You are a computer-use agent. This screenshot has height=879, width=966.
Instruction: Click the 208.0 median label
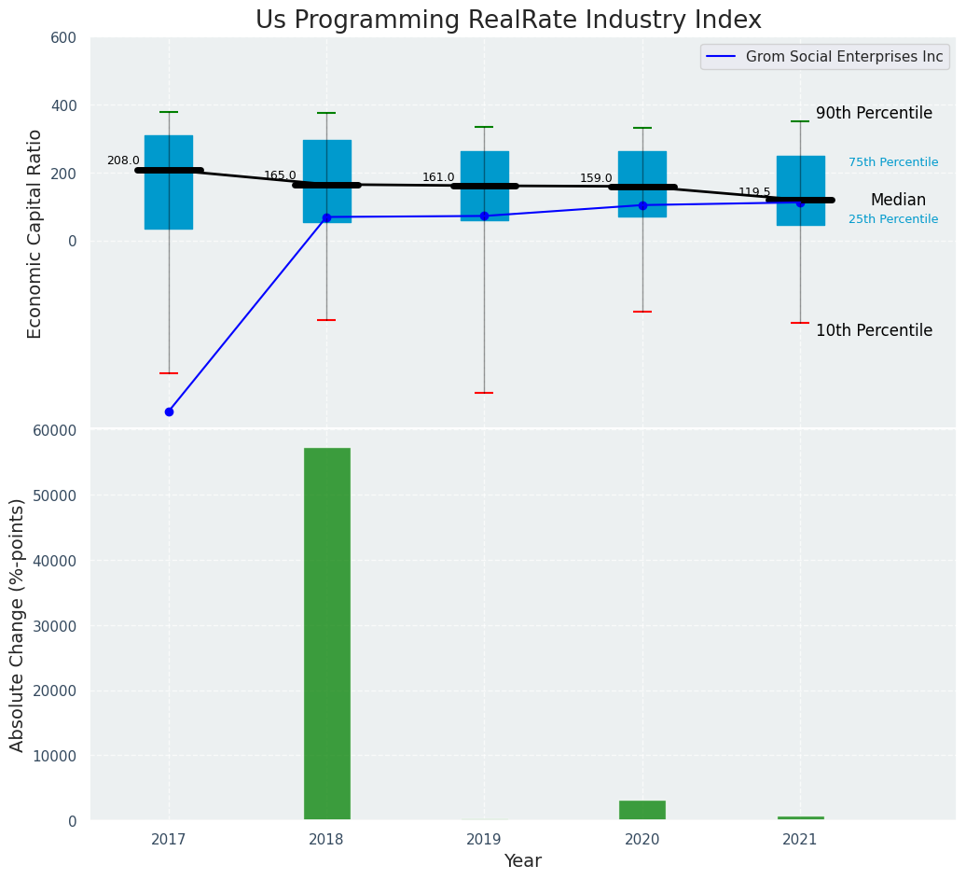(x=123, y=160)
